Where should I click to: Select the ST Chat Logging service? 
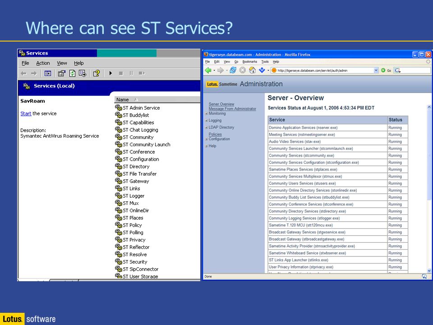pos(137,130)
